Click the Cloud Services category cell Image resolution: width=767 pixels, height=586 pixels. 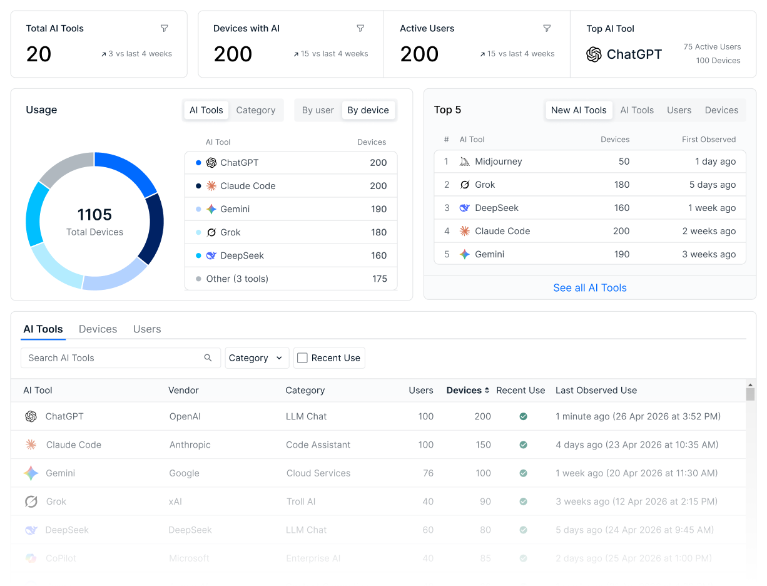[x=318, y=473]
